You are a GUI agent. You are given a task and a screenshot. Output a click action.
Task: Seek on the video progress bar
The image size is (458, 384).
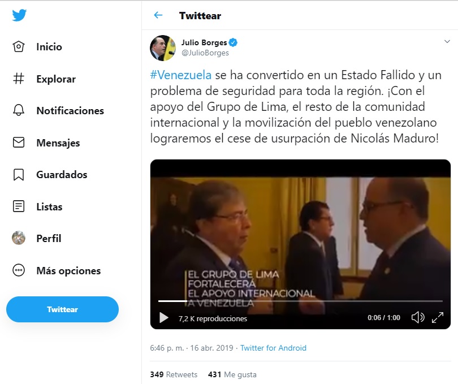point(300,301)
